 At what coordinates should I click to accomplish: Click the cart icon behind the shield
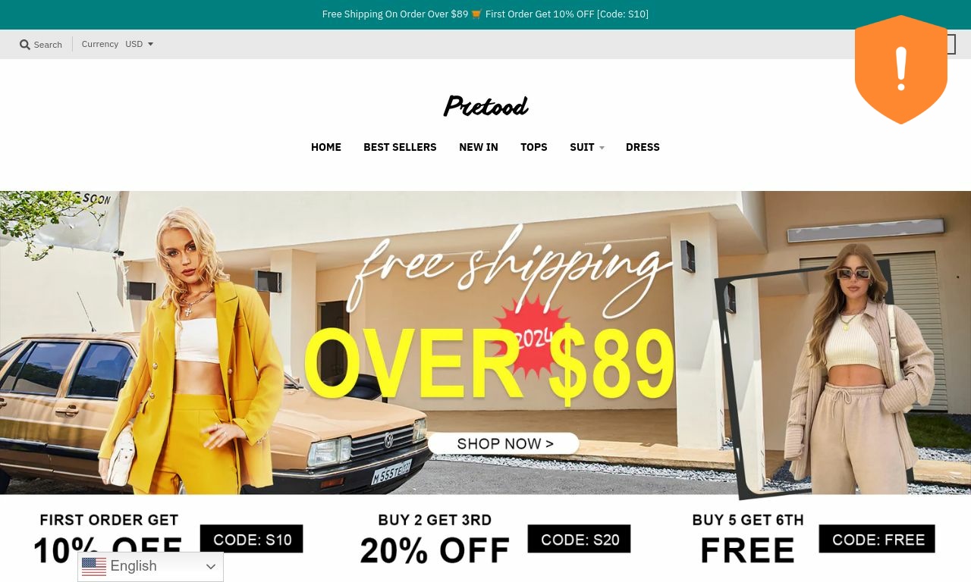(951, 45)
